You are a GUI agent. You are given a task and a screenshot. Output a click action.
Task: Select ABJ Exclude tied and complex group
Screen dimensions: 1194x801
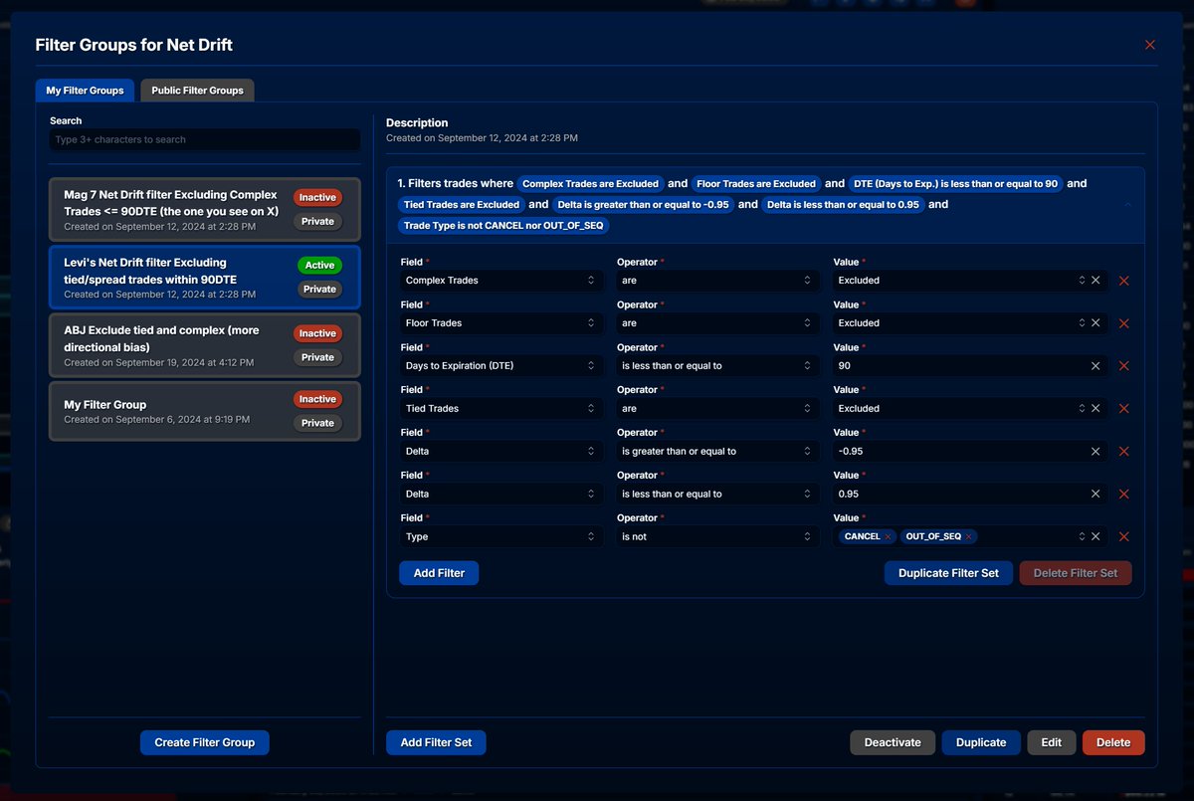click(x=204, y=345)
